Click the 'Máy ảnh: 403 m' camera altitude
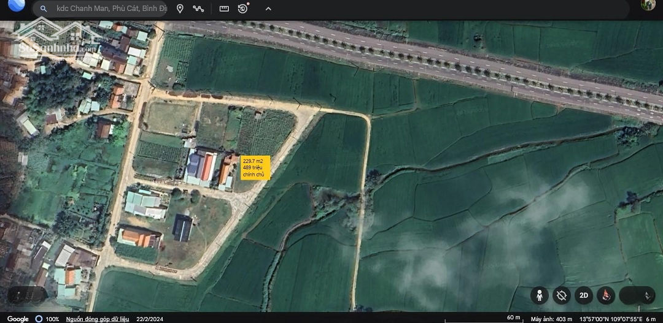663x323 pixels. 551,319
